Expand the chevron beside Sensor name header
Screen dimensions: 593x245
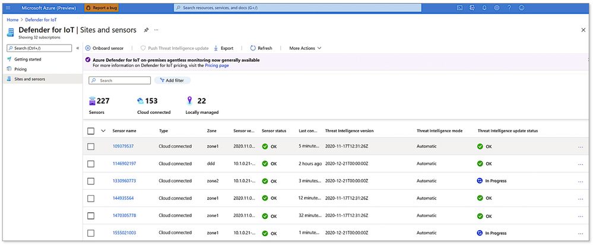coord(103,131)
